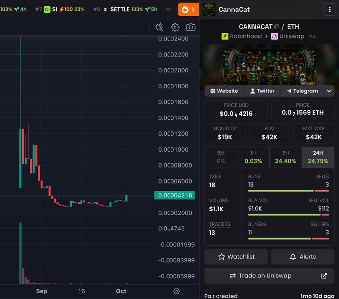This screenshot has height=299, width=339.
Task: Click the V4 version badge
Action: 312,36
